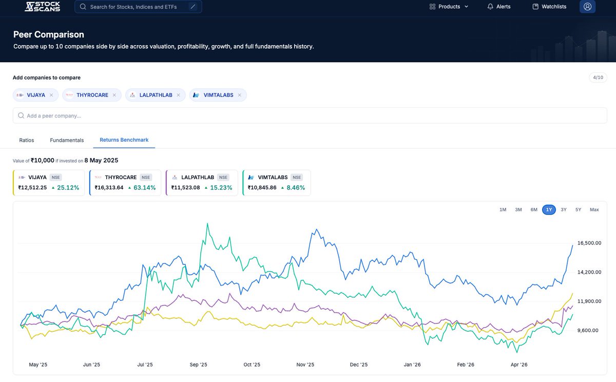Click the search magnifier icon in top bar
The image size is (616, 382).
[83, 7]
